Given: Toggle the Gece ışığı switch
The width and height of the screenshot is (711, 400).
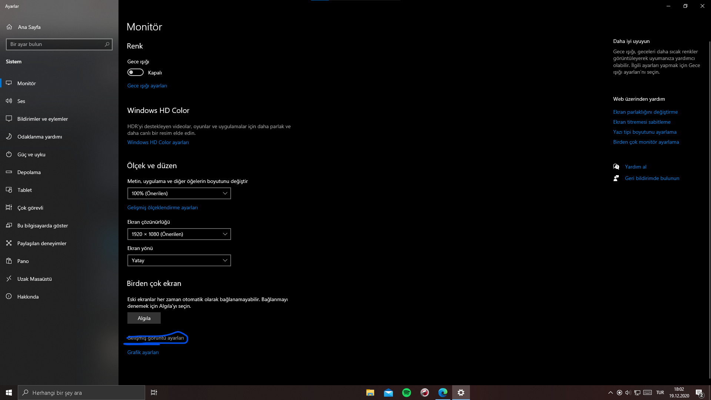Looking at the screenshot, I should point(136,73).
